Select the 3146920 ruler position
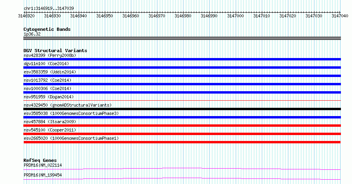 [26, 16]
